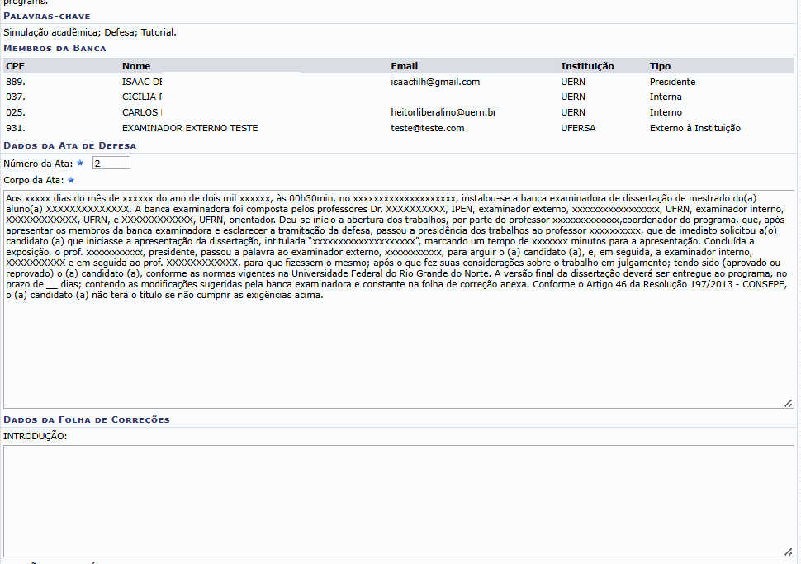Click the UFERSA institution cell

tap(578, 128)
